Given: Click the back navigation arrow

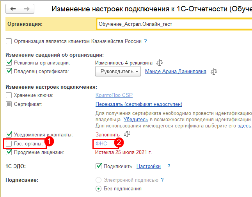Looking at the screenshot, I should (14, 9).
